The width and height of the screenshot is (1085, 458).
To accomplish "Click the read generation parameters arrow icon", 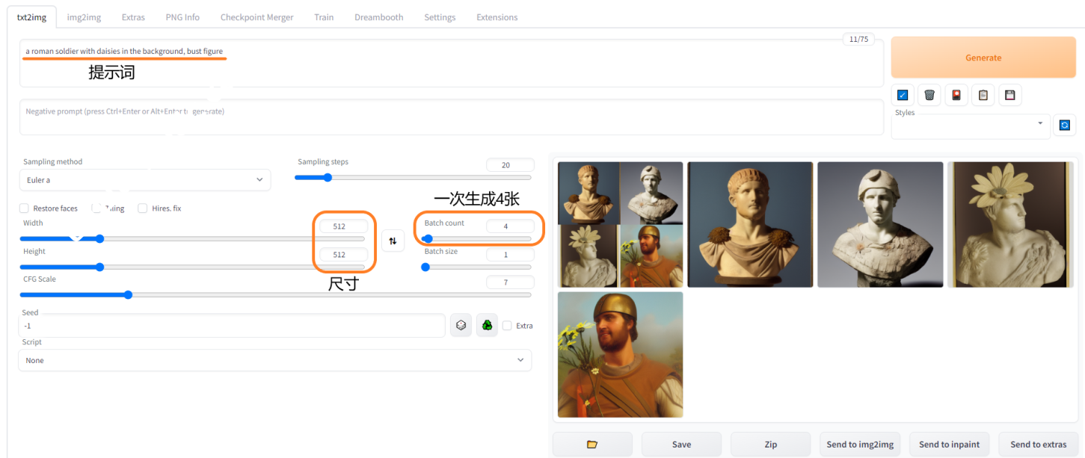I will click(903, 95).
